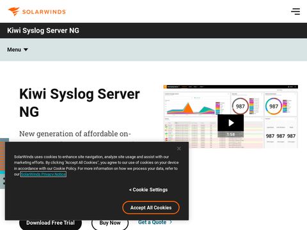Accept All Cookies

(x=151, y=208)
